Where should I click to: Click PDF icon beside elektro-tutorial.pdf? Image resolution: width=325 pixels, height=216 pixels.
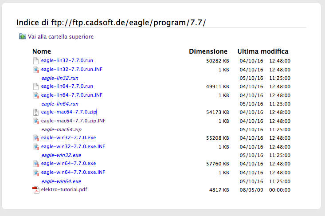(36, 190)
